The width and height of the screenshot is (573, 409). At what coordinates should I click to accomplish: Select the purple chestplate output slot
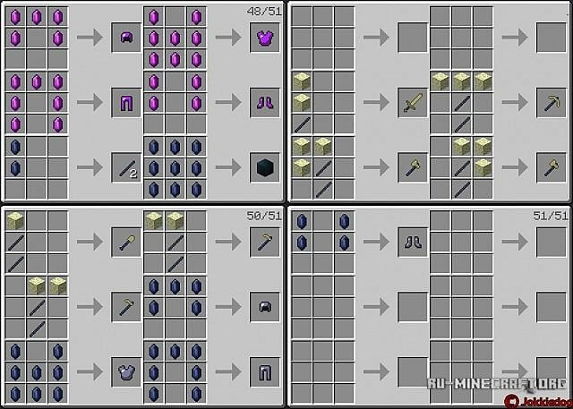[265, 38]
